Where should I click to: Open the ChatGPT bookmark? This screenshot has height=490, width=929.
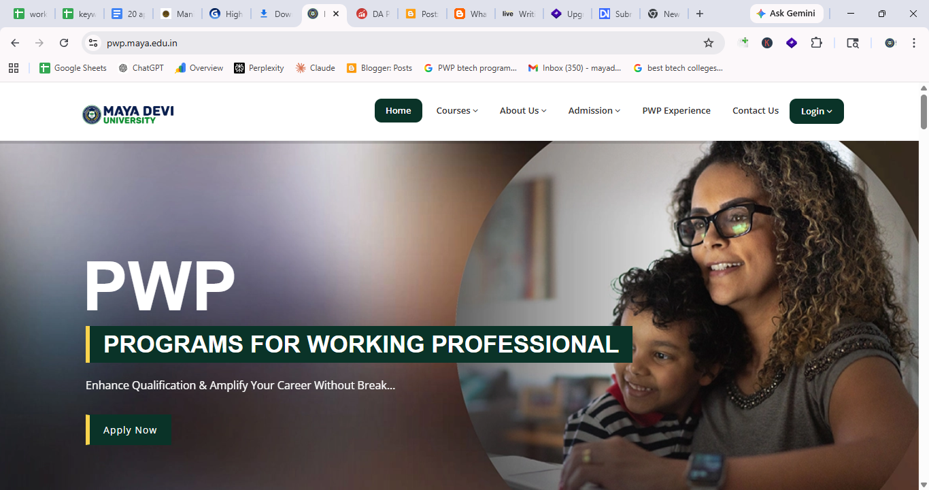tap(141, 68)
